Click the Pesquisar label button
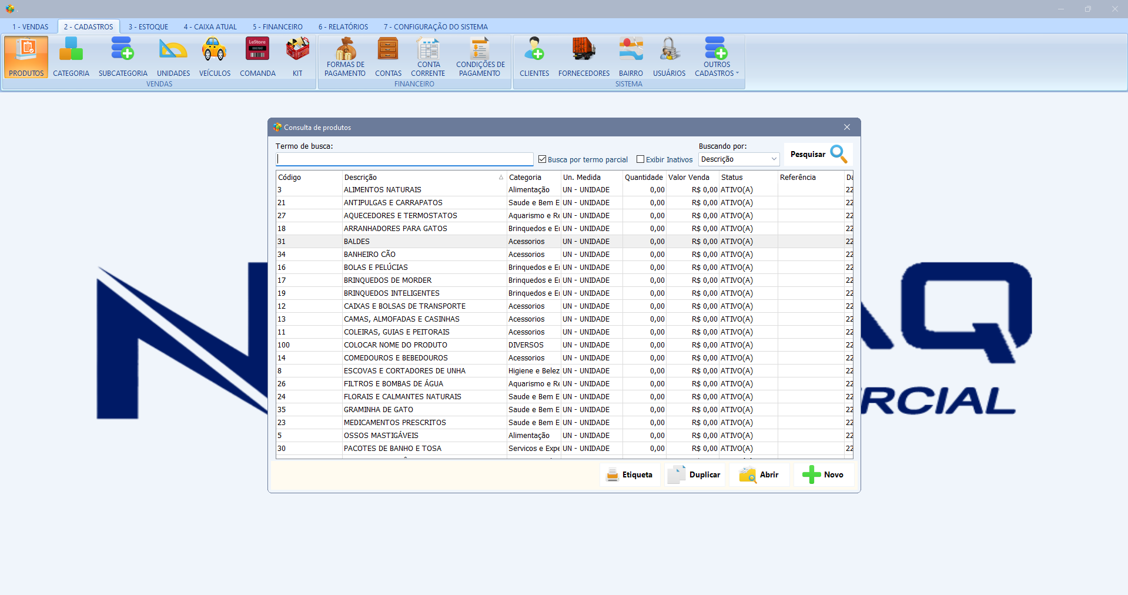This screenshot has height=595, width=1128. pyautogui.click(x=808, y=154)
